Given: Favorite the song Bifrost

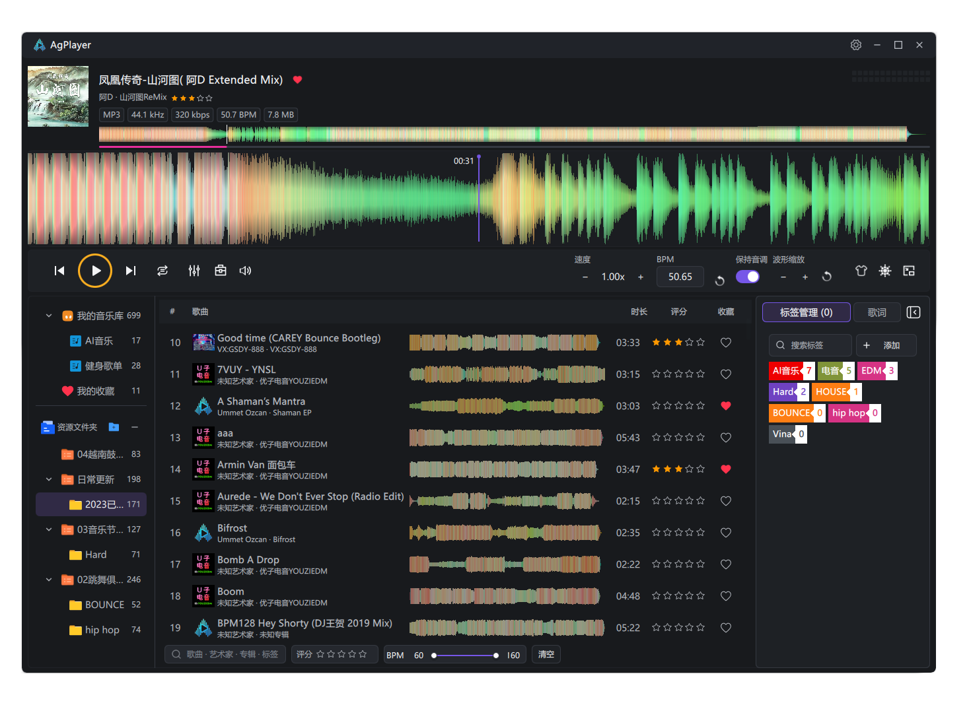Looking at the screenshot, I should click(x=725, y=533).
